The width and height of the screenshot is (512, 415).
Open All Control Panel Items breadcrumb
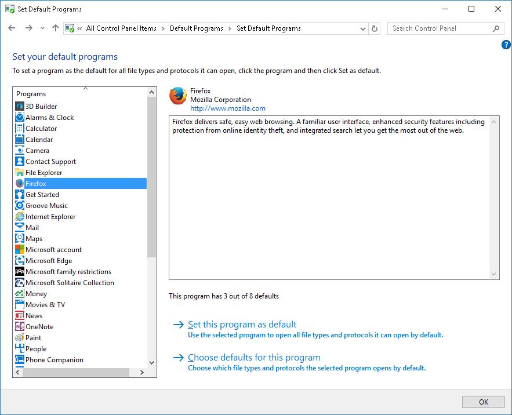coord(121,28)
